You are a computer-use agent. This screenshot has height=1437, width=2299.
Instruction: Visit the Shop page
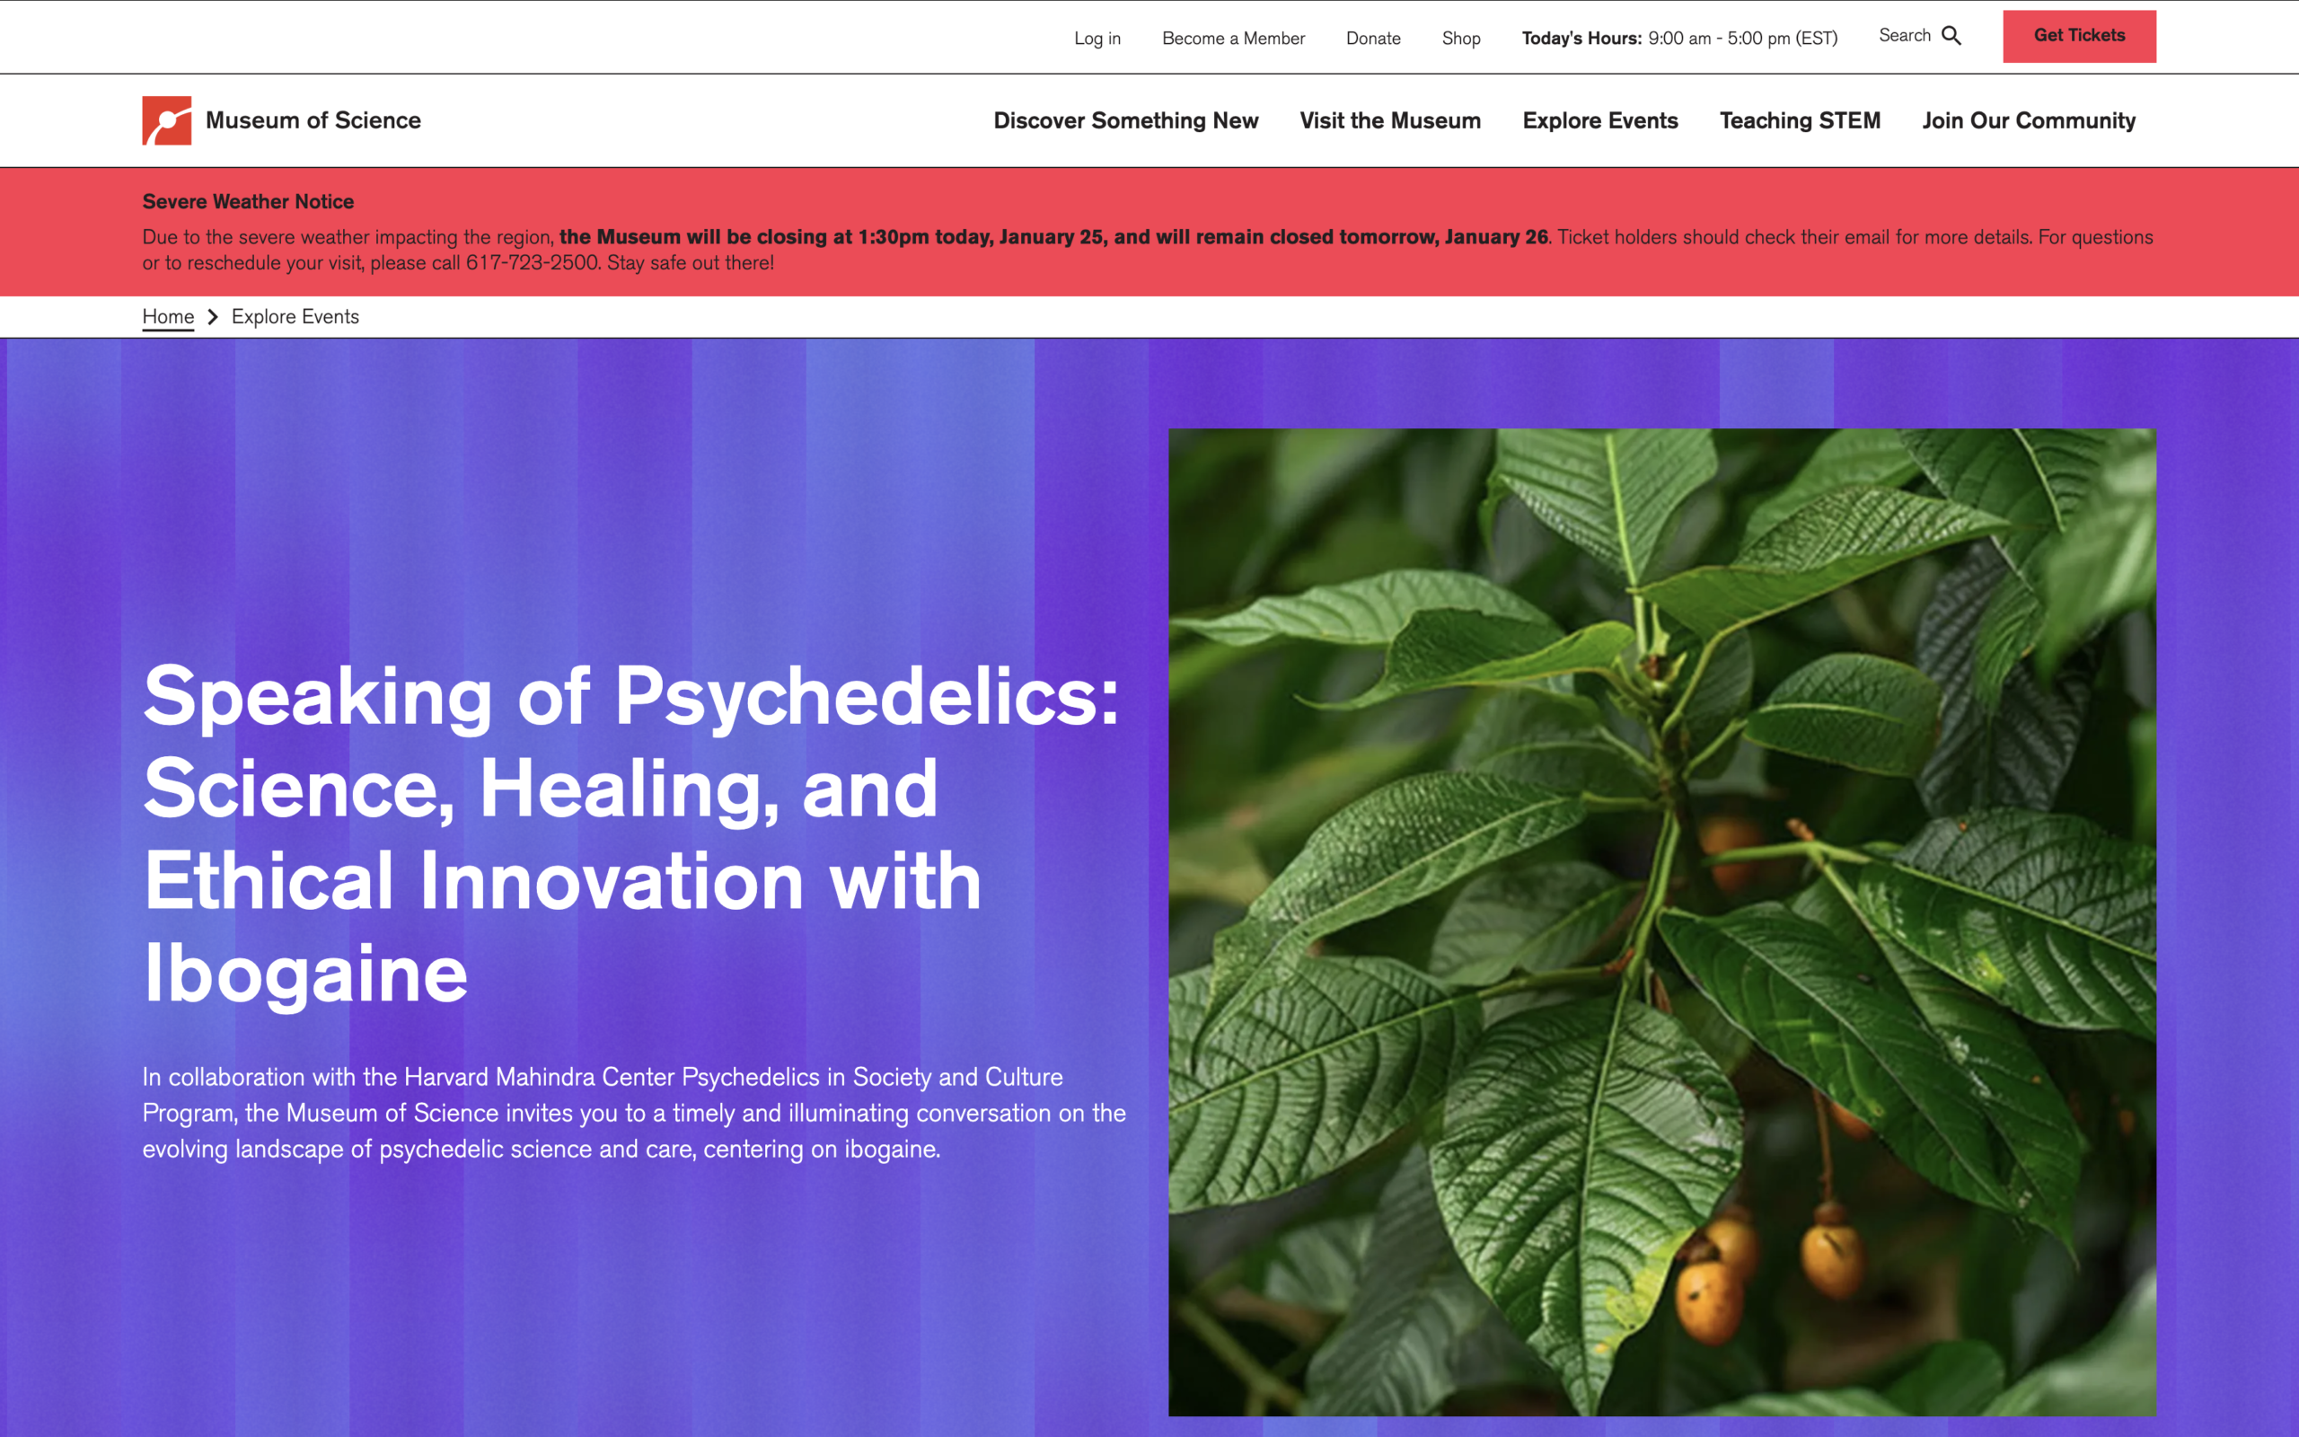pyautogui.click(x=1460, y=37)
